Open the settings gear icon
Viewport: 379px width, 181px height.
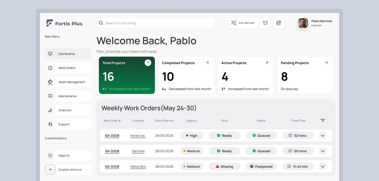coord(279,23)
